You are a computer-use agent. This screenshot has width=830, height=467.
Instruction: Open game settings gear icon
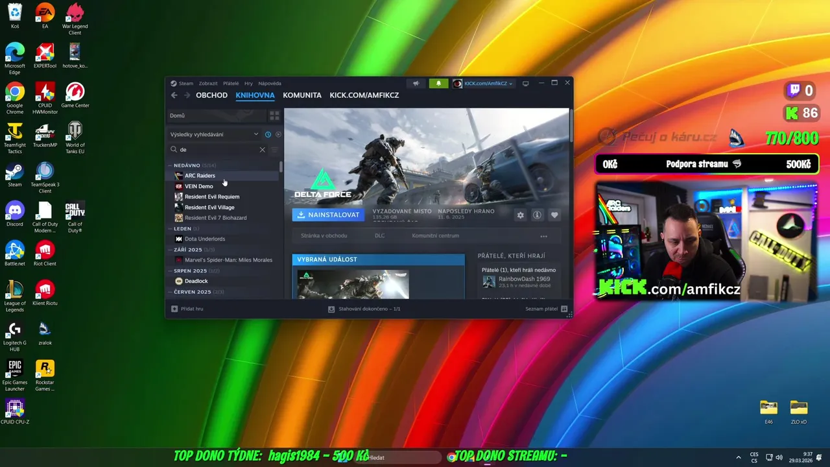click(x=520, y=215)
